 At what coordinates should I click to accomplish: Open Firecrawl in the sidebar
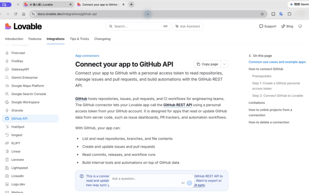(30, 53)
